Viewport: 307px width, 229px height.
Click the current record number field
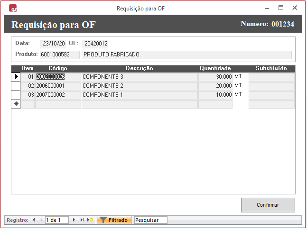(56, 220)
